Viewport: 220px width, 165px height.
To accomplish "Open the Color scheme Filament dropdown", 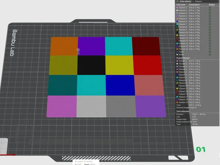I will click(x=206, y=1).
